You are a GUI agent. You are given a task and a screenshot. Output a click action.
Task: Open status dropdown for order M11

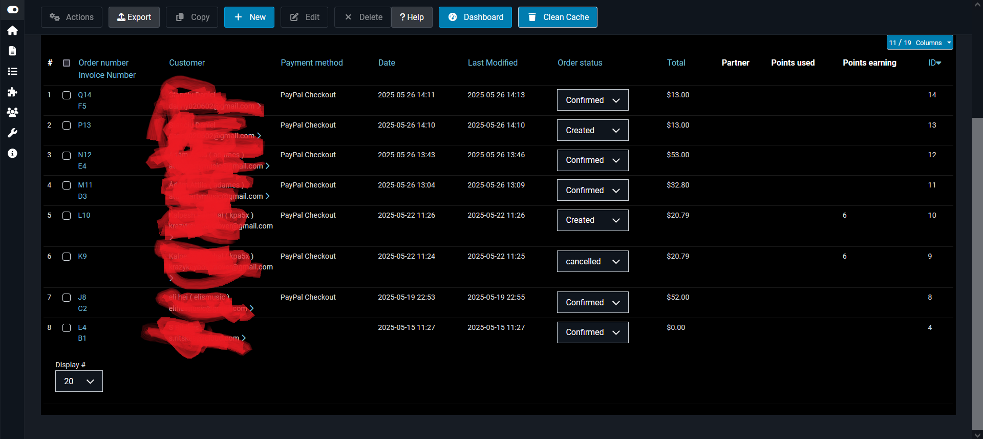592,190
